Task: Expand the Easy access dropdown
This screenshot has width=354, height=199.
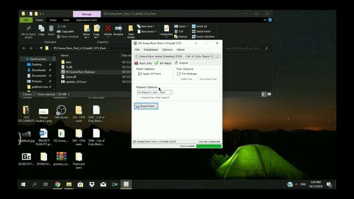Action: coord(147,32)
